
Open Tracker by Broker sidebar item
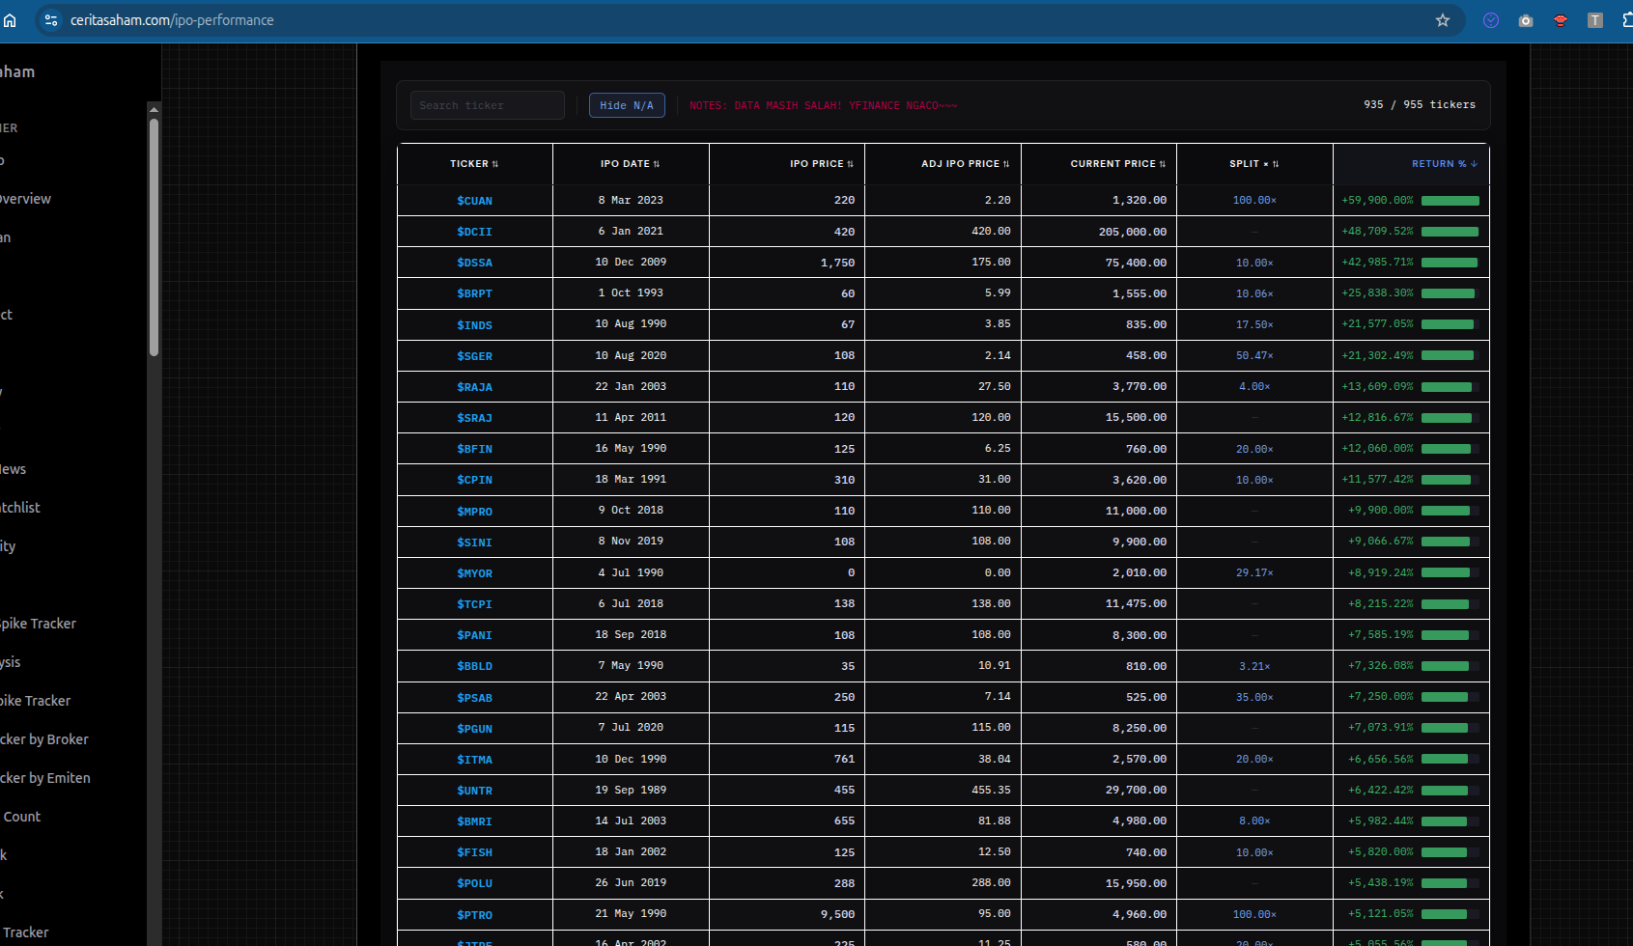(x=44, y=739)
